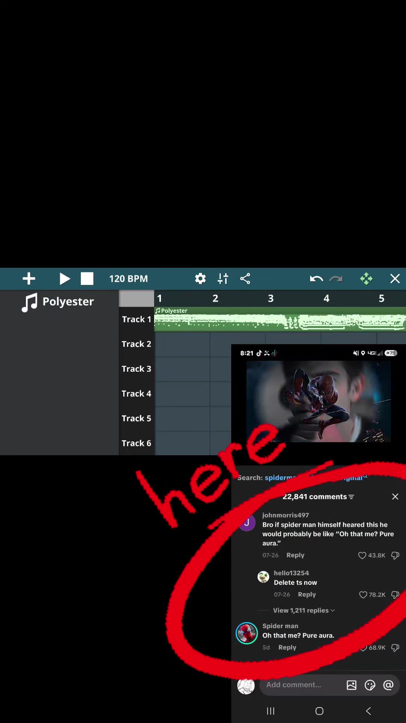The image size is (406, 723).
Task: Tap Android back button
Action: coord(368,711)
